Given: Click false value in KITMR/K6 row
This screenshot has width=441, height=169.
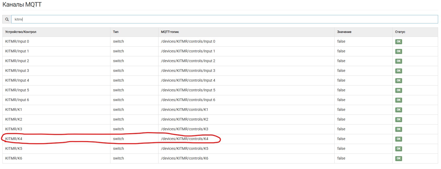Looking at the screenshot, I should pos(341,158).
